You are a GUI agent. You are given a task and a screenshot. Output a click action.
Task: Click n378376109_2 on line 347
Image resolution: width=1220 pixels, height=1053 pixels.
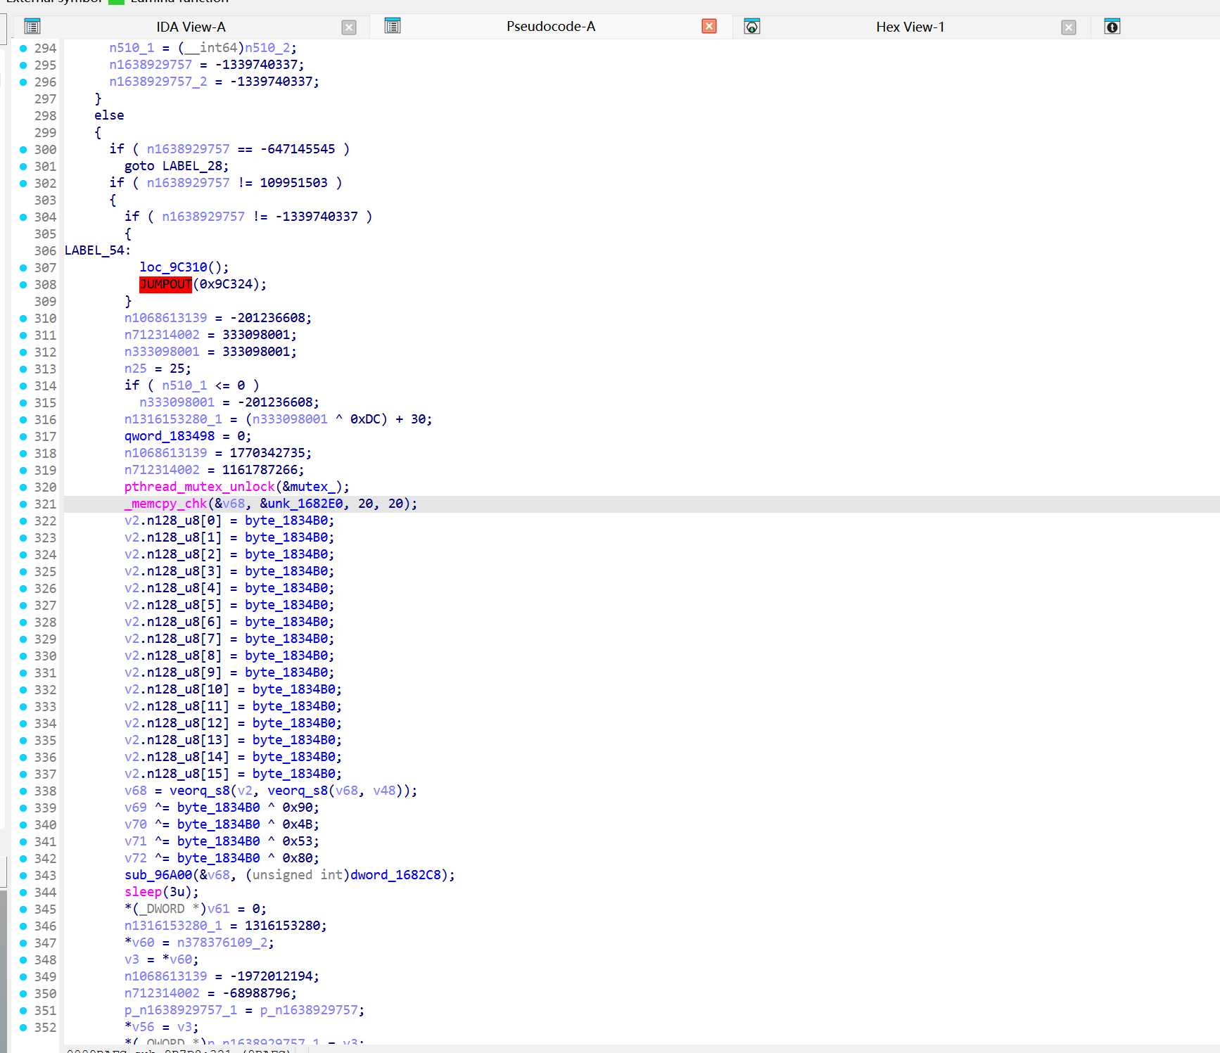coord(222,943)
